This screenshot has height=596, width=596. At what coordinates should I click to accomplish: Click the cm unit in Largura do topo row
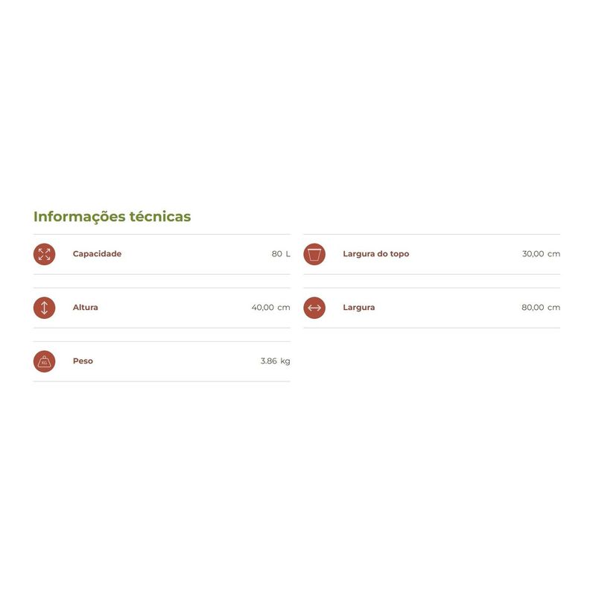coord(554,254)
